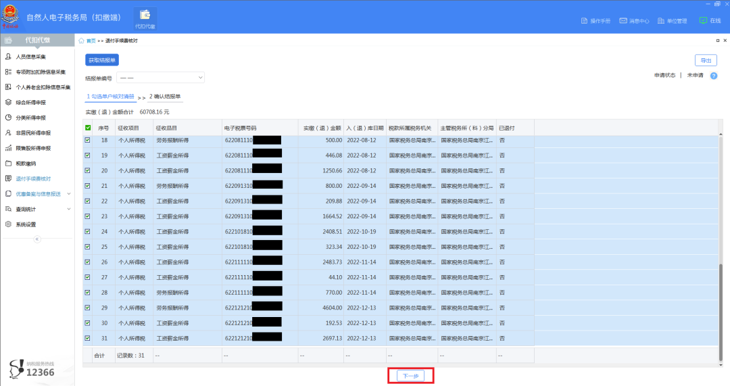Click the blue help question mark icon
This screenshot has height=386, width=730.
(714, 76)
